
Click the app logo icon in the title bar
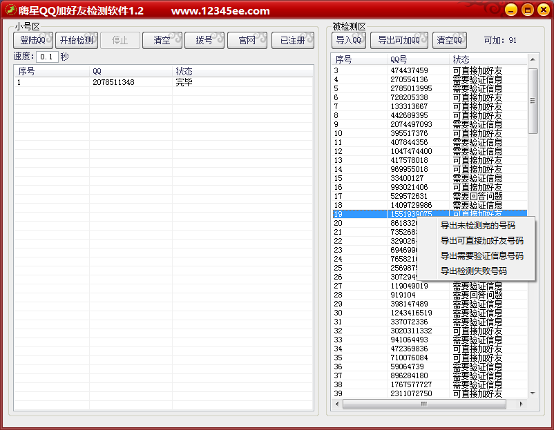click(10, 10)
